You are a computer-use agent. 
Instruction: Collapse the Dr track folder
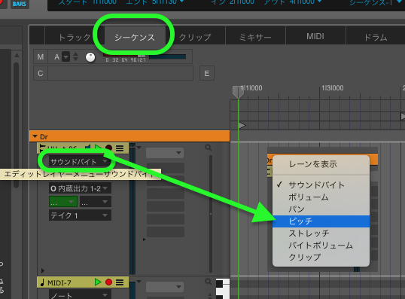pos(35,136)
